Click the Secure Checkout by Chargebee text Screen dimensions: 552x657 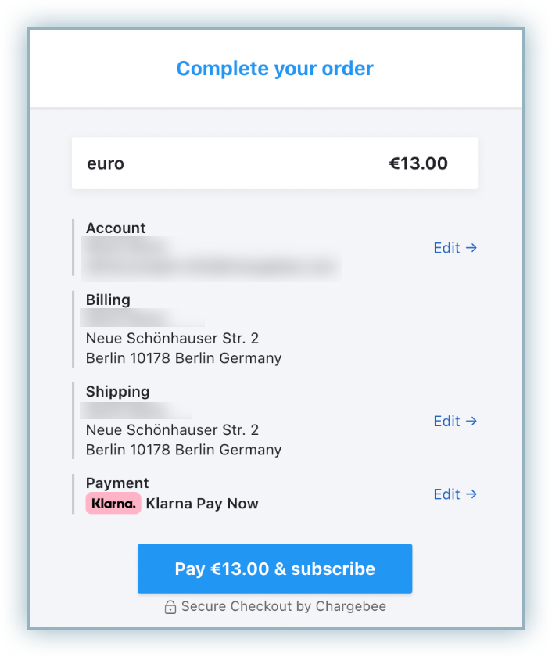point(283,607)
